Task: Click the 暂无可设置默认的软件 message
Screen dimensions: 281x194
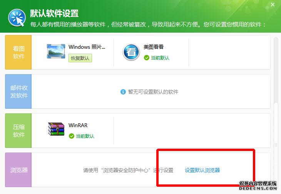Action: pyautogui.click(x=153, y=92)
